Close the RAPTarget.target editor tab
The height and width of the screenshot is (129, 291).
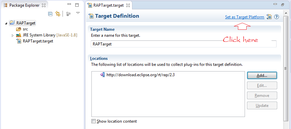[x=128, y=5]
